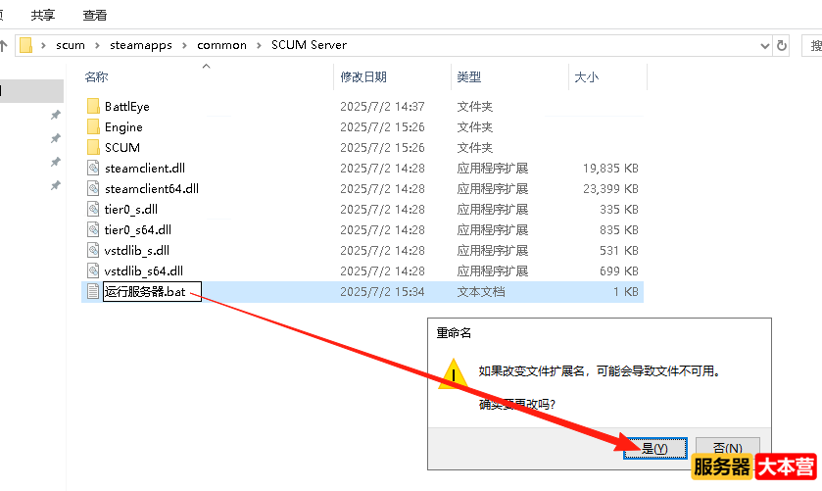The height and width of the screenshot is (491, 822).
Task: Click the folder icon in address bar
Action: (x=25, y=45)
